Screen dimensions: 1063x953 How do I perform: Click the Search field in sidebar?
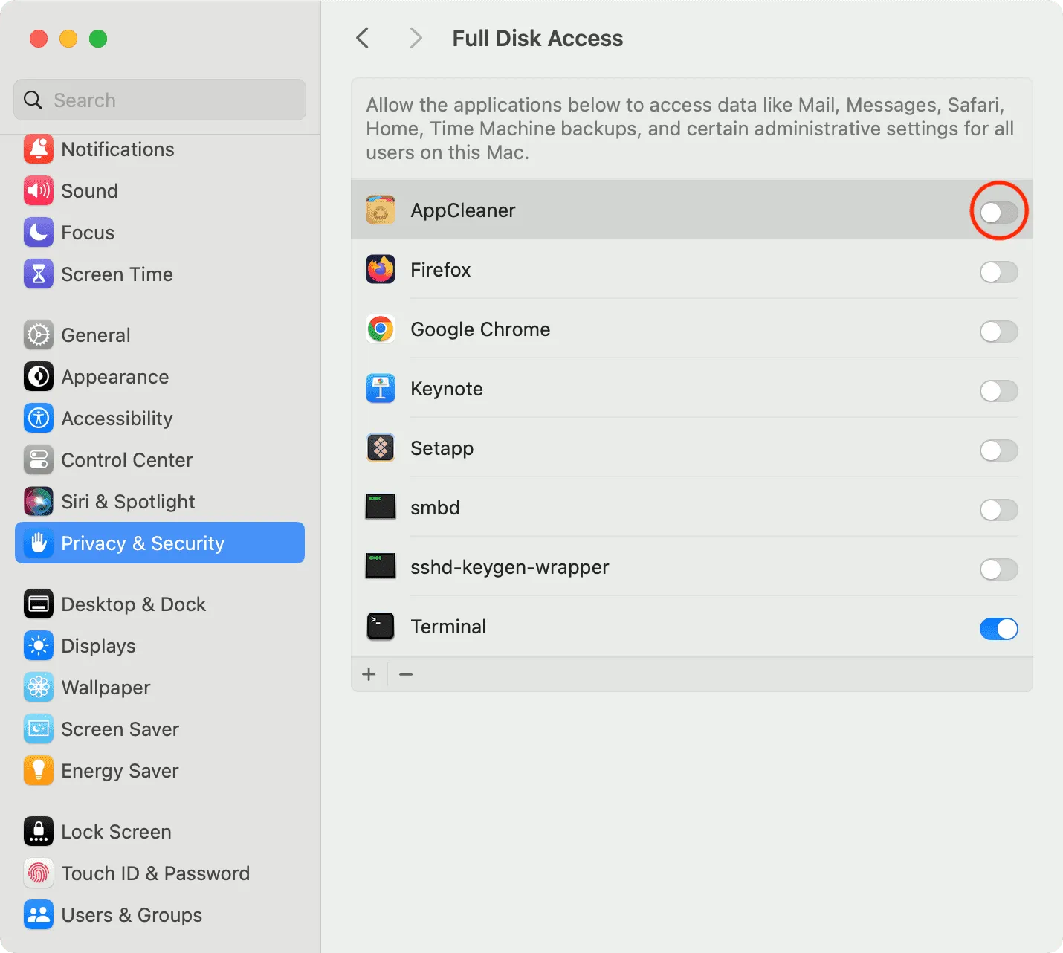click(x=160, y=100)
